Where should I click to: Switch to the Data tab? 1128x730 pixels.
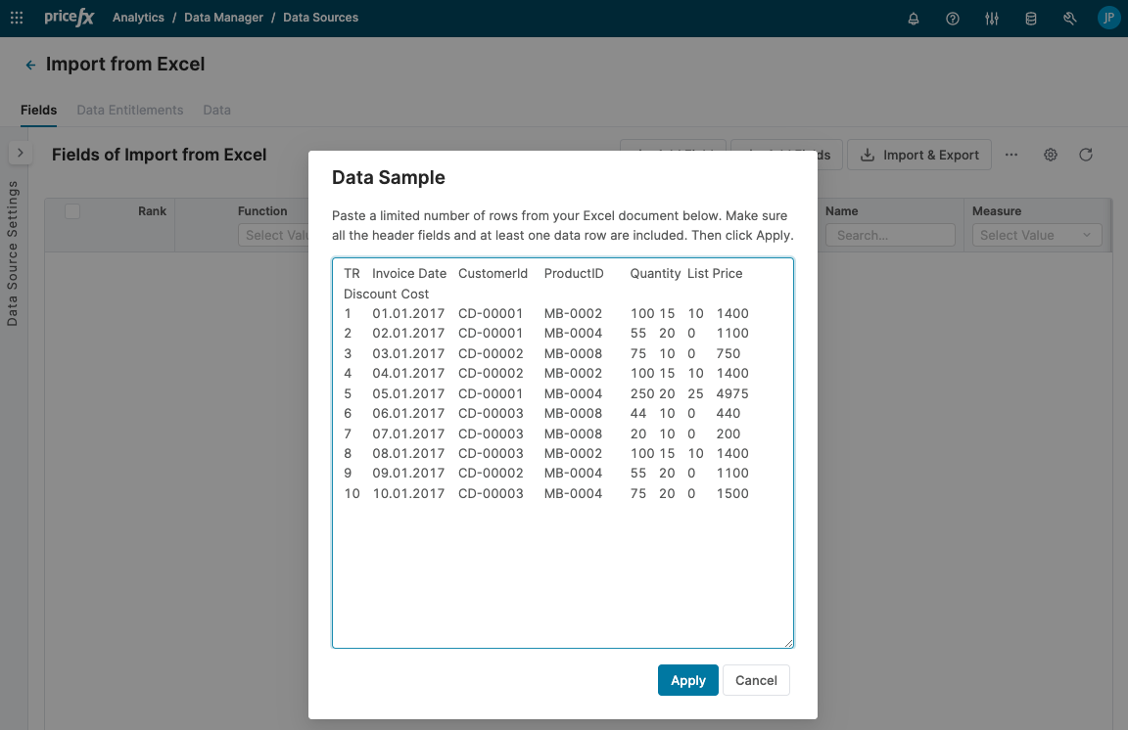[216, 110]
